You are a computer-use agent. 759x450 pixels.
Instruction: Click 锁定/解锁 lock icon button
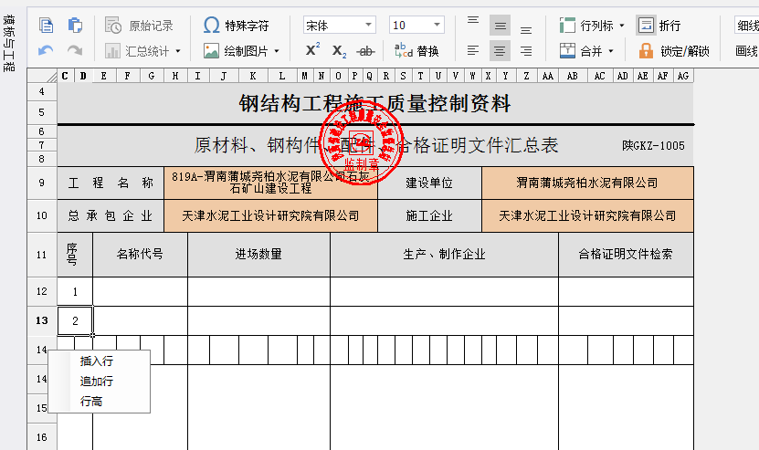(674, 51)
